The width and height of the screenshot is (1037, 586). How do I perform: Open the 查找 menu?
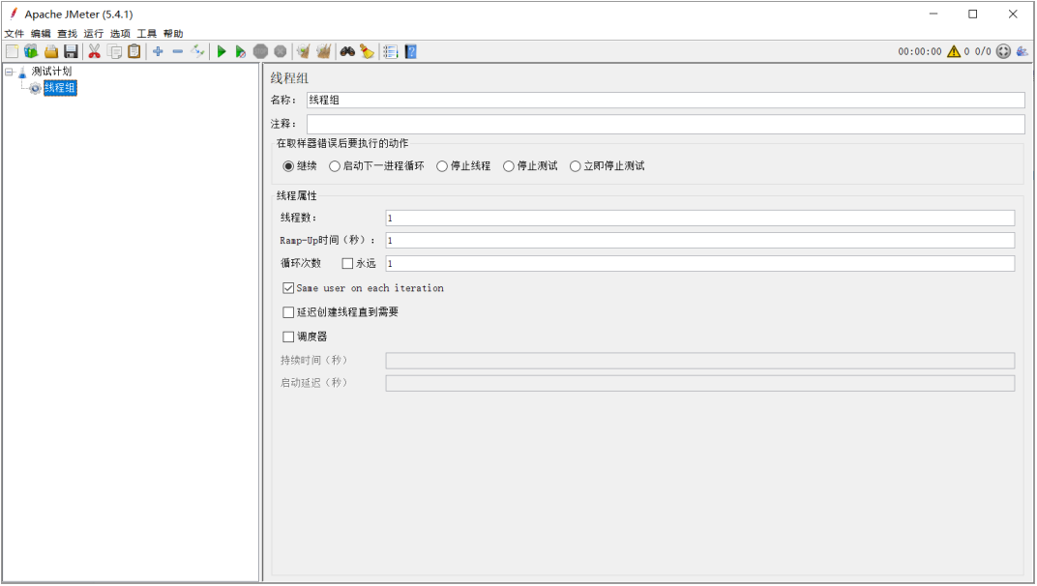point(67,33)
